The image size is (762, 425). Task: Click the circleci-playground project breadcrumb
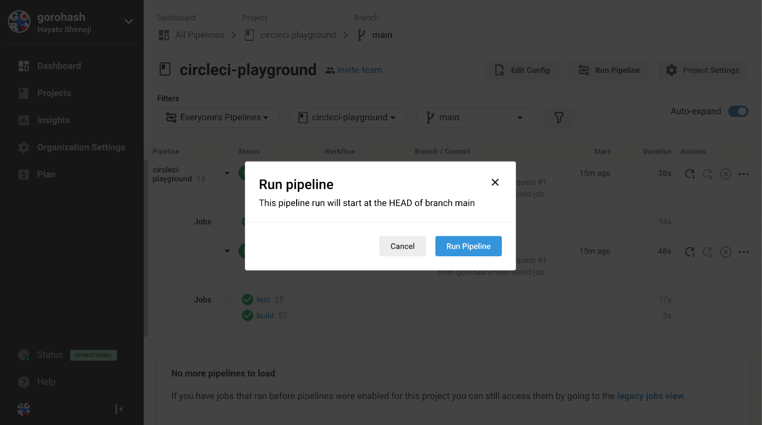pos(298,35)
